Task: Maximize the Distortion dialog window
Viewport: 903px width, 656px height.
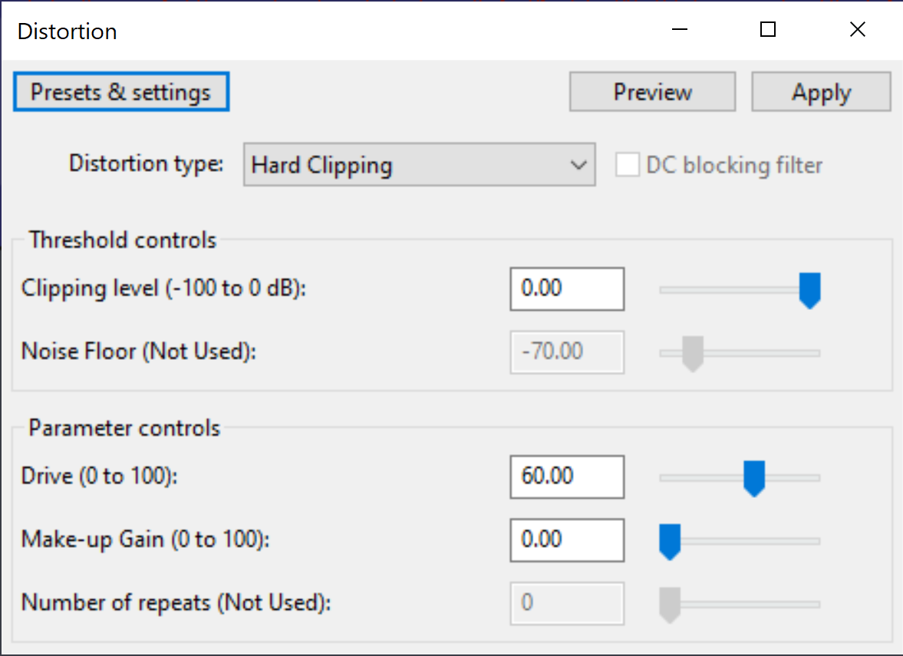Action: (768, 30)
